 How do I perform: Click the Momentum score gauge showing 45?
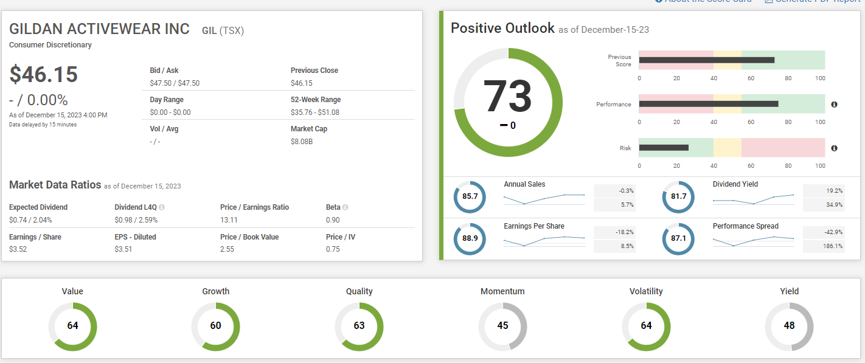click(x=502, y=326)
